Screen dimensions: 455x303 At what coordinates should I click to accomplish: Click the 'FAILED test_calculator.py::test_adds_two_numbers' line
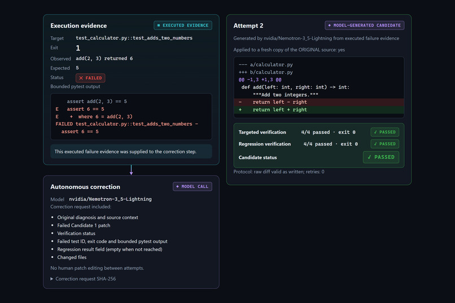[x=127, y=124]
